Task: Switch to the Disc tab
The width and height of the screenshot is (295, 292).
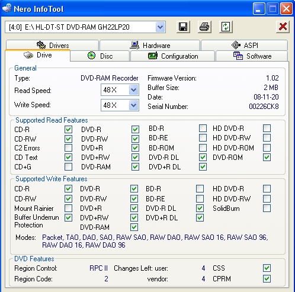Action: tap(100, 56)
